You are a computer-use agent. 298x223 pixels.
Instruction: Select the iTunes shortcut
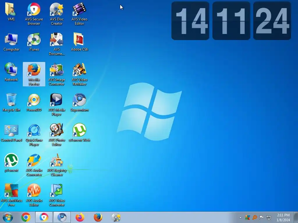coord(34,42)
